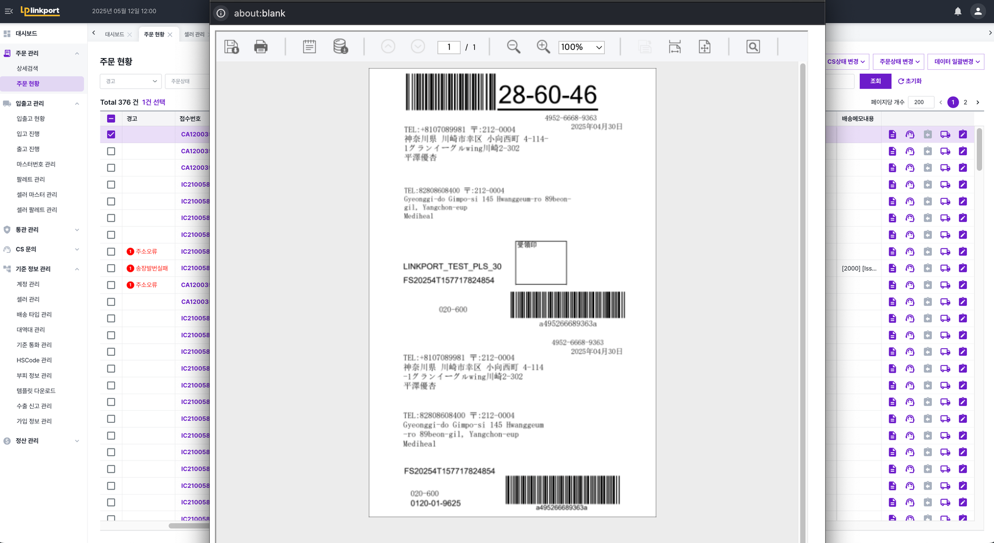This screenshot has width=994, height=543.
Task: Switch to the 대시보드 tab
Action: tap(115, 34)
